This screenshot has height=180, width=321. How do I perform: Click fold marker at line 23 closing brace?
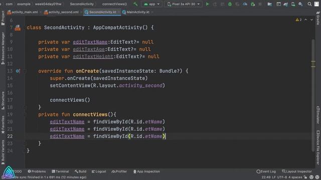pyautogui.click(x=25, y=143)
